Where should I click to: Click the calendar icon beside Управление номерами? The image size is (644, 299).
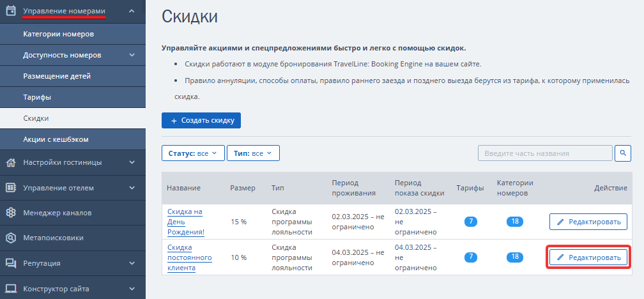[11, 11]
